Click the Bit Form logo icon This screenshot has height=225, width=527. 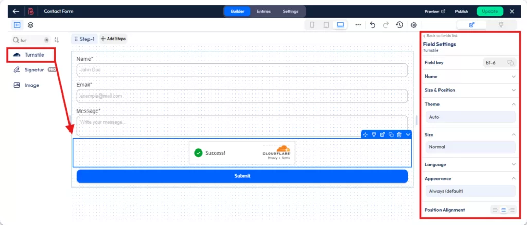(31, 11)
